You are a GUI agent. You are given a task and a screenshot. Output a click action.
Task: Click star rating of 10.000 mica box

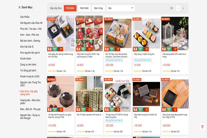pos(166,71)
